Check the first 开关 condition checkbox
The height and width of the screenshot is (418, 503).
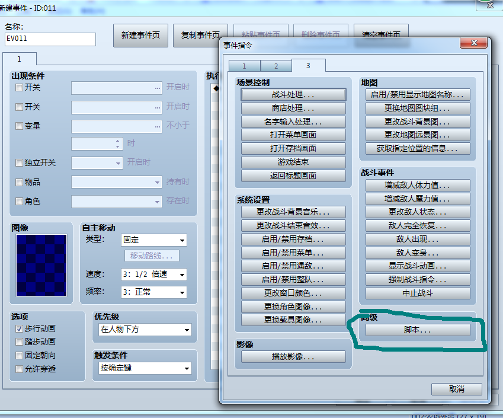click(x=19, y=87)
